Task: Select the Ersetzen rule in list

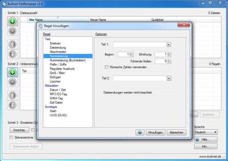Action: pos(55,43)
